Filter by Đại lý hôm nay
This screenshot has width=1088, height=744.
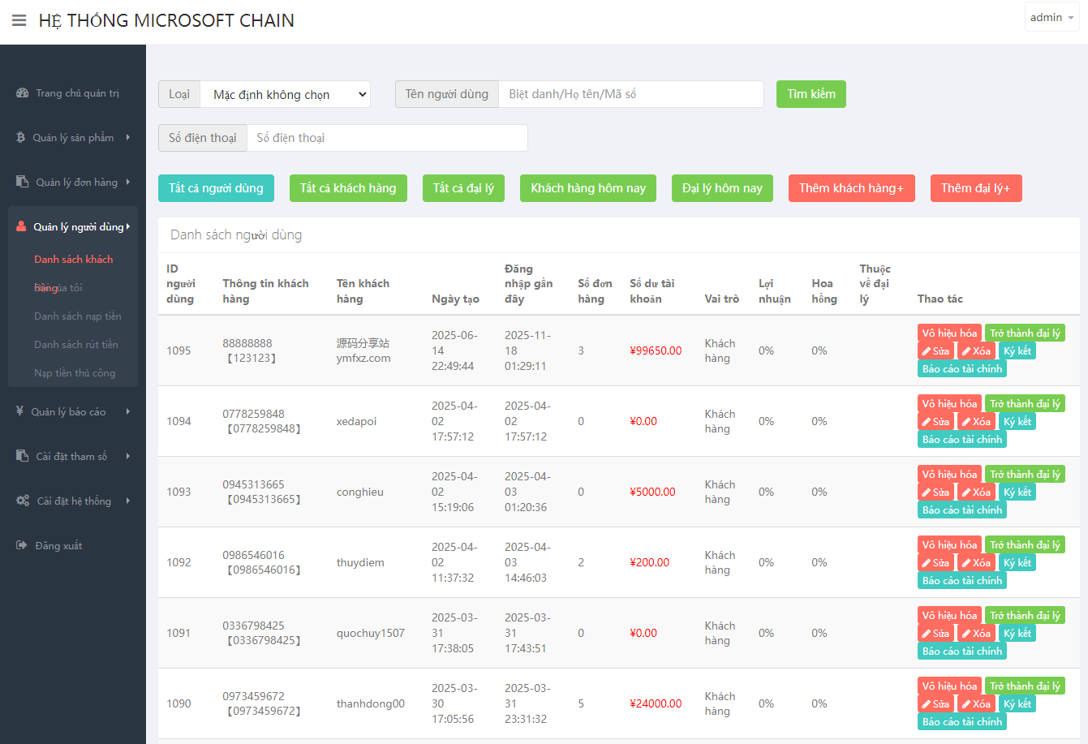pyautogui.click(x=722, y=188)
